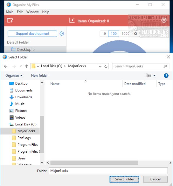The width and height of the screenshot is (173, 186).
Task: Sort by Name column header
Action: (55, 84)
